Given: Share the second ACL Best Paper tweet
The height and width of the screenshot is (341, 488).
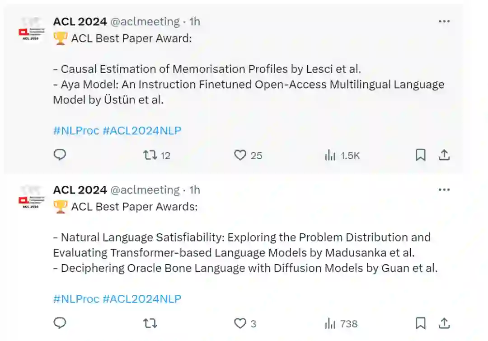Looking at the screenshot, I should 445,323.
